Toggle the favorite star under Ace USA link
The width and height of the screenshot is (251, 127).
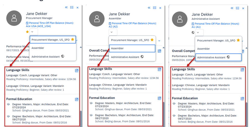tap(27, 32)
